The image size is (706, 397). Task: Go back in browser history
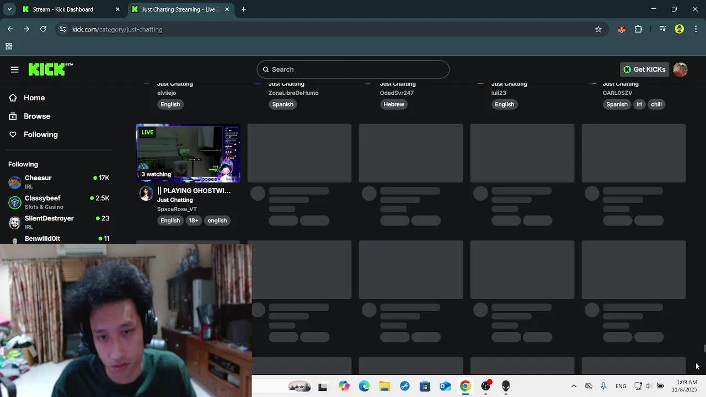pos(10,29)
